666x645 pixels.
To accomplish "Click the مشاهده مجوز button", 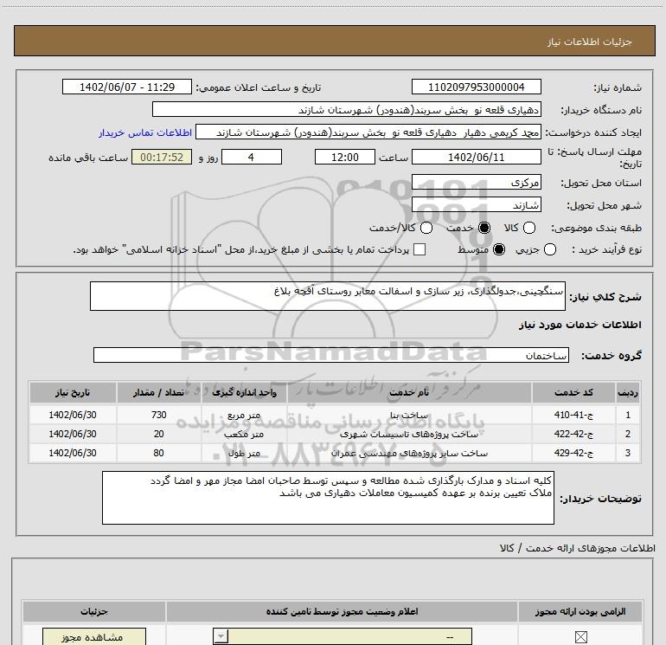I will (x=94, y=637).
